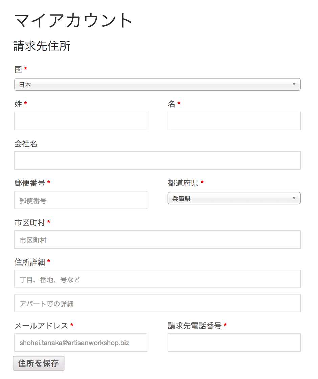Image resolution: width=318 pixels, height=379 pixels.
Task: Click the マイアカウント page title
Action: [x=73, y=20]
